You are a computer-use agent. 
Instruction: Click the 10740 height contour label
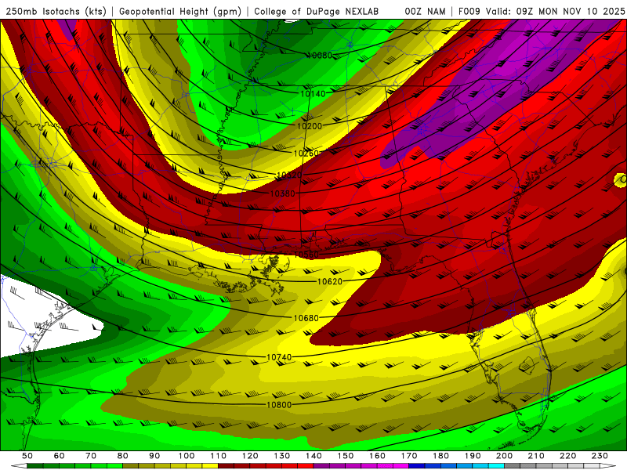(279, 357)
